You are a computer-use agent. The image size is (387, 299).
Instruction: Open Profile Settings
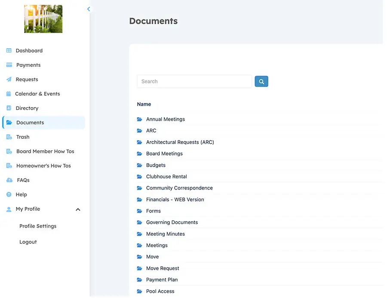(38, 226)
